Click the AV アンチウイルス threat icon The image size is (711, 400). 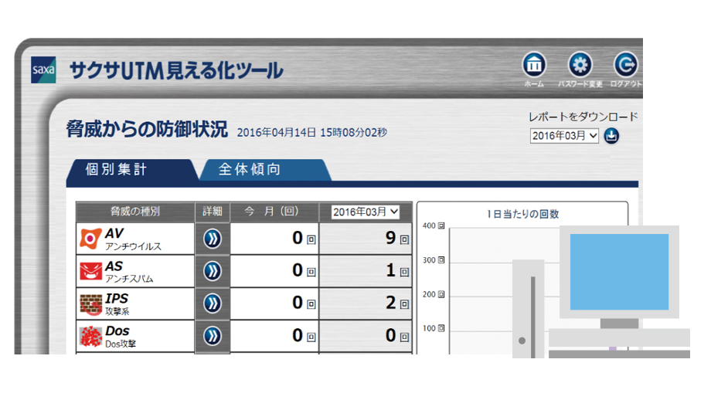(x=91, y=239)
